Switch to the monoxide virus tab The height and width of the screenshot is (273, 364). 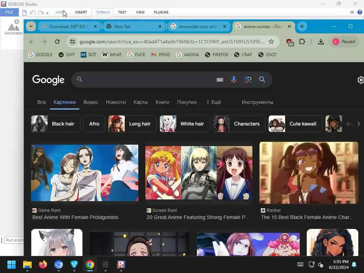click(198, 26)
